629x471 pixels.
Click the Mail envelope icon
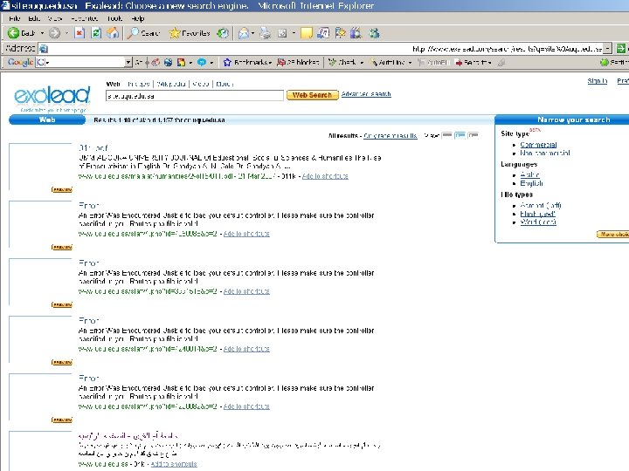click(243, 33)
